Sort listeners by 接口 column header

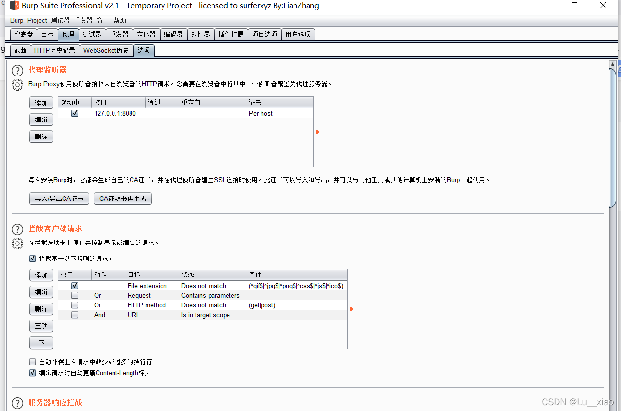119,102
